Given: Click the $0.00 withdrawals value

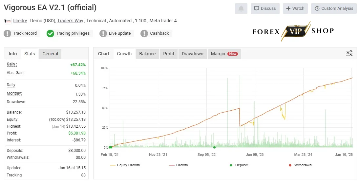Looking at the screenshot, I should (81, 157).
